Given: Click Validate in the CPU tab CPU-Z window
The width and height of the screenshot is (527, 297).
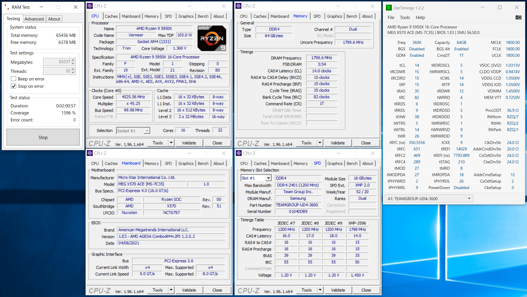Looking at the screenshot, I should pos(189,143).
